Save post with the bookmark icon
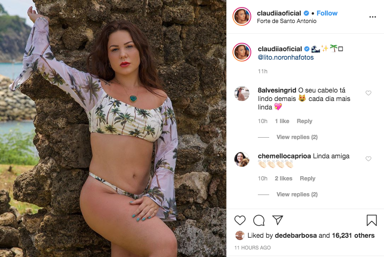Image resolution: width=384 pixels, height=257 pixels. click(371, 220)
